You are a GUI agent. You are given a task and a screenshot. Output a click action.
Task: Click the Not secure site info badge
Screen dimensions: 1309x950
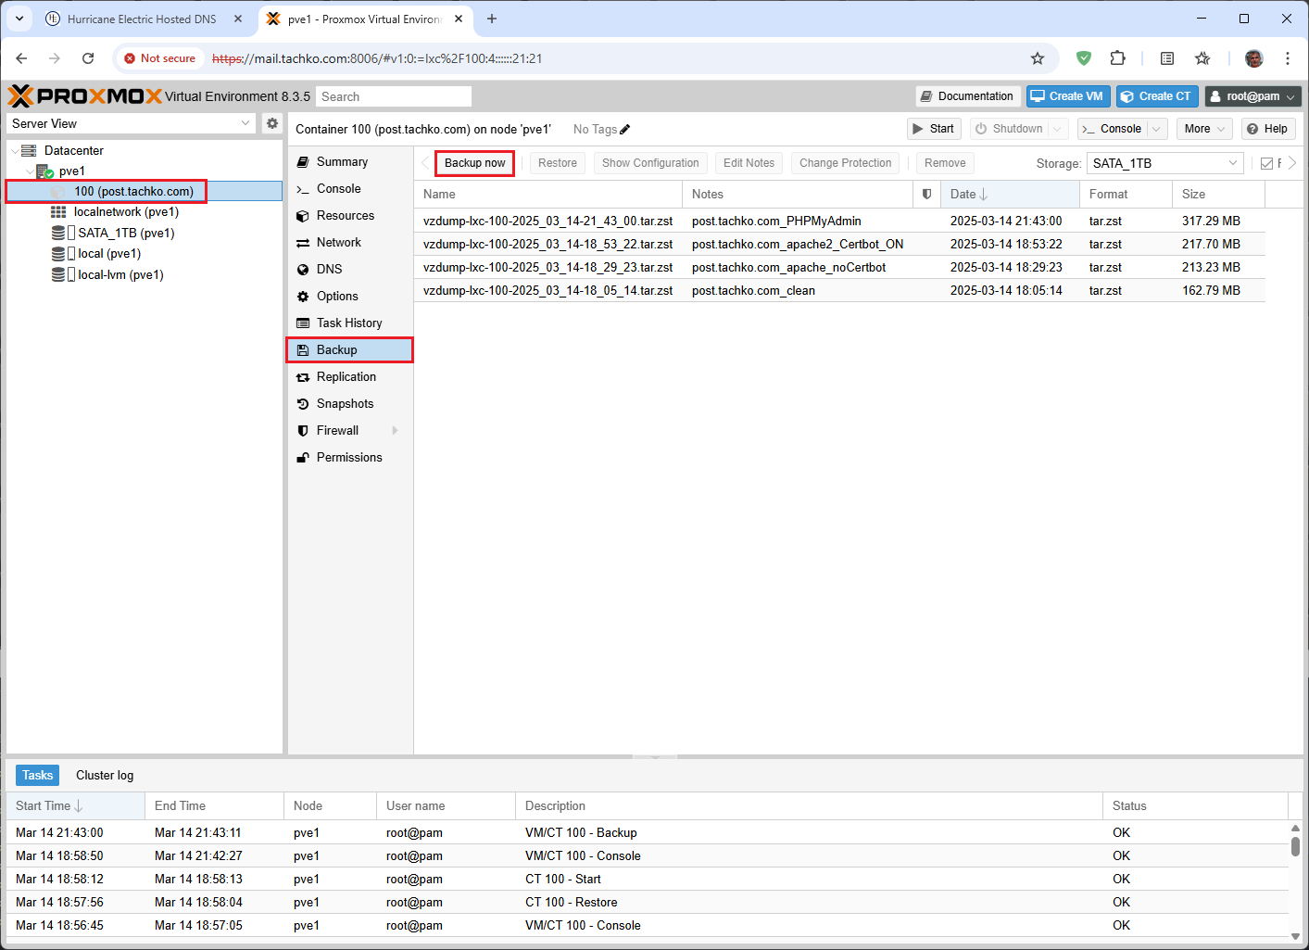pos(159,58)
